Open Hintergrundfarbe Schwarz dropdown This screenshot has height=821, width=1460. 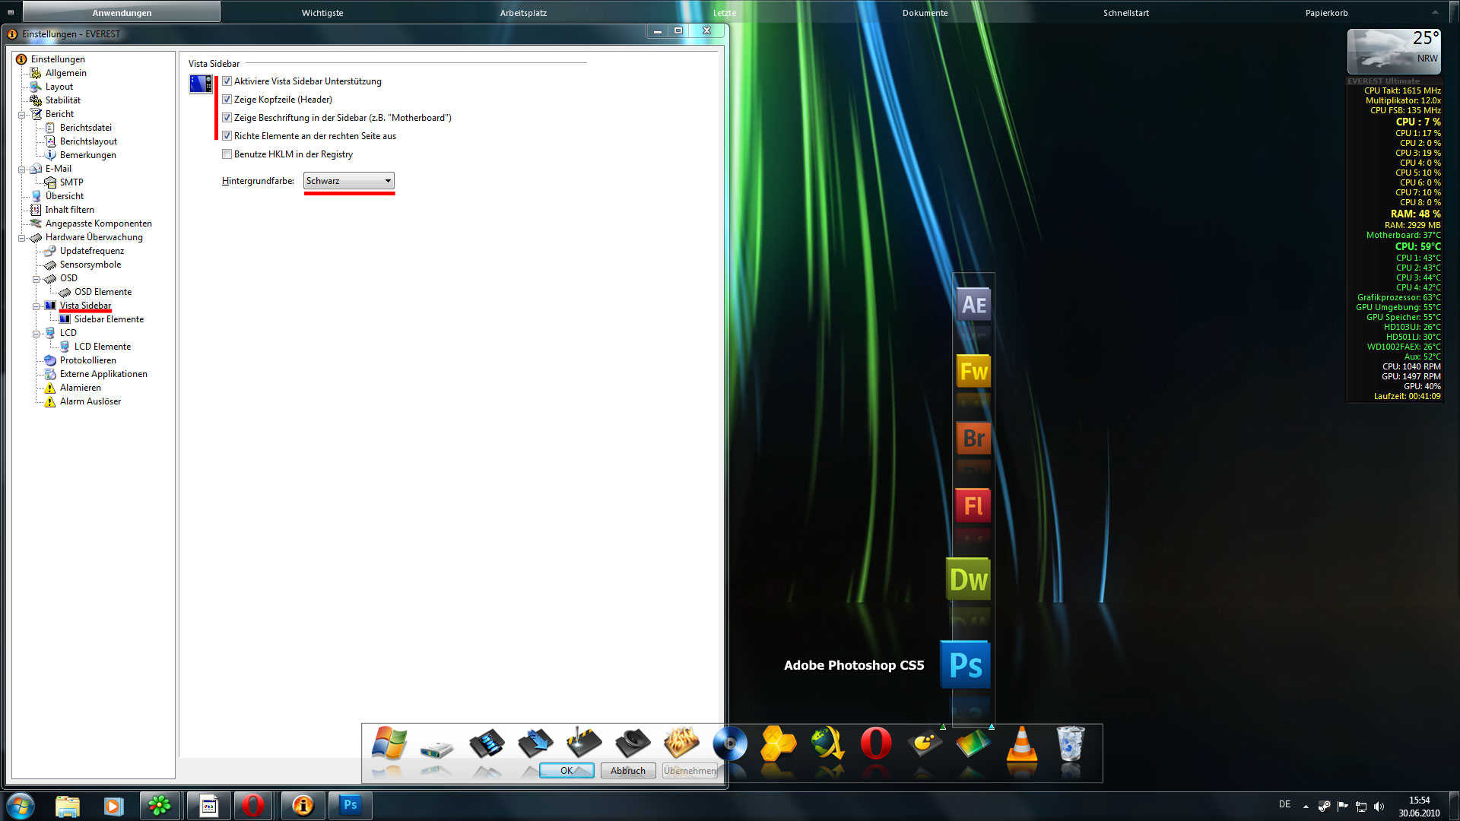click(x=348, y=181)
